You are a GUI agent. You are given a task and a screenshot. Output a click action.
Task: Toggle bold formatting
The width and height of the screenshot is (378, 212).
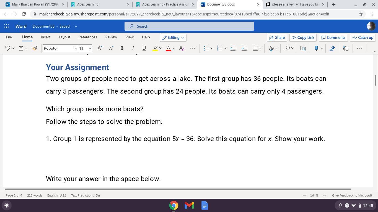(122, 48)
